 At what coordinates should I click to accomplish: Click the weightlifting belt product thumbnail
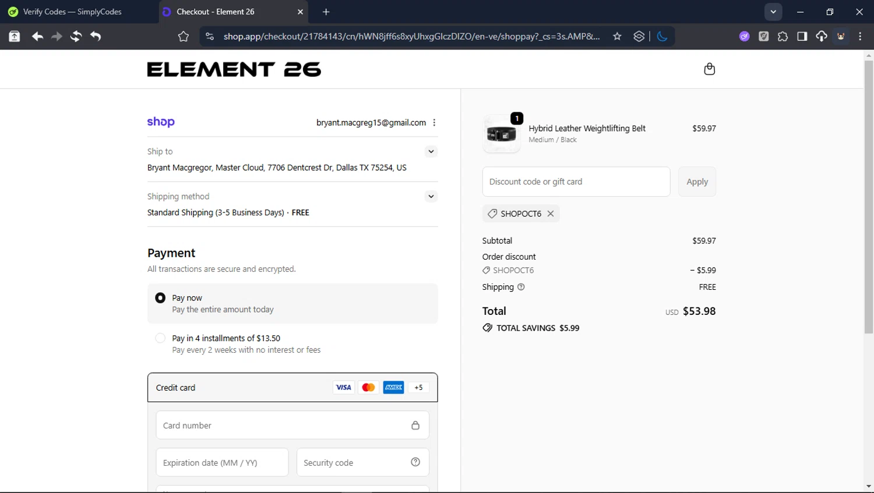click(502, 134)
